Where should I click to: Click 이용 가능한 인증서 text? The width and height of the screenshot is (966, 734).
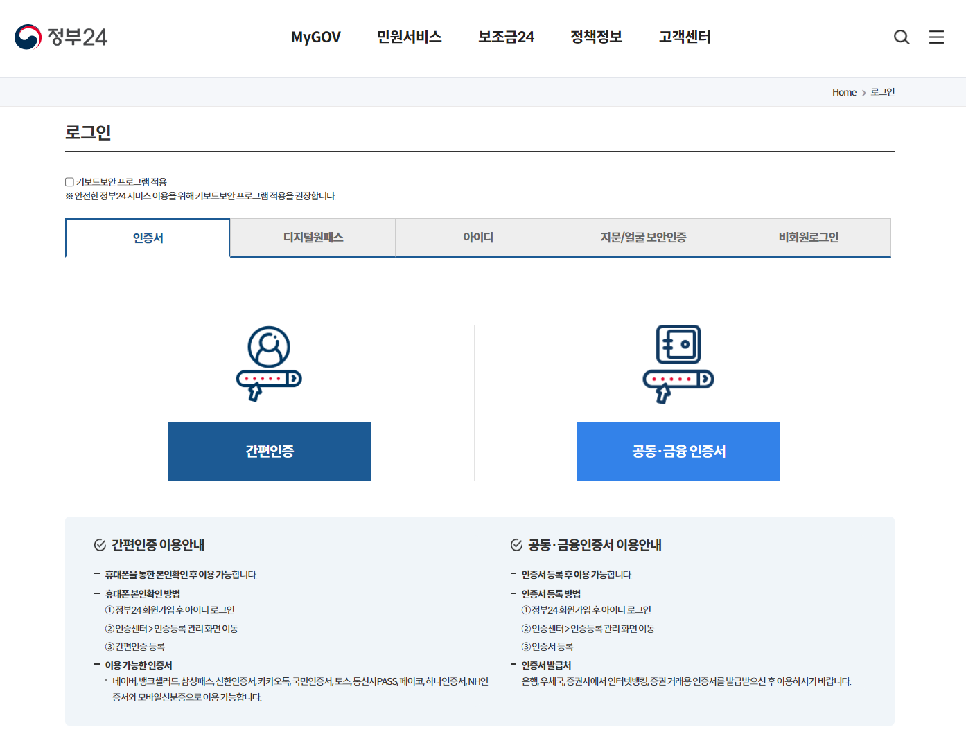[139, 665]
